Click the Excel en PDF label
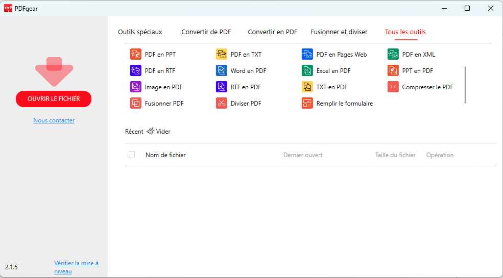Image resolution: width=503 pixels, height=278 pixels. [333, 71]
